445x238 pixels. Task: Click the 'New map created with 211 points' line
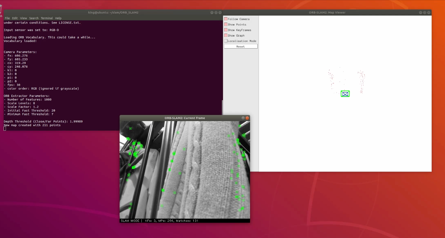(x=32, y=125)
